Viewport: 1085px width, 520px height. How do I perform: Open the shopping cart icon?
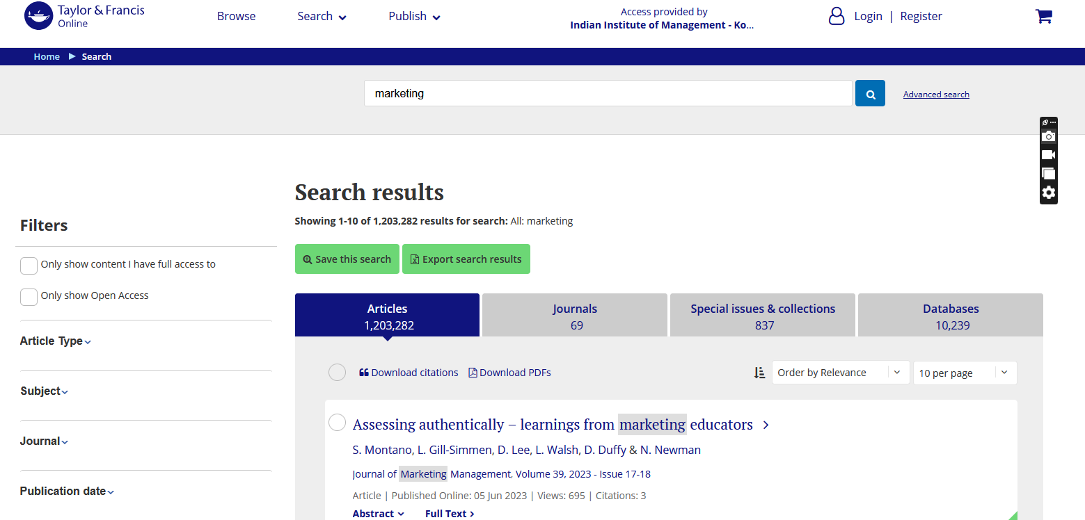point(1043,17)
